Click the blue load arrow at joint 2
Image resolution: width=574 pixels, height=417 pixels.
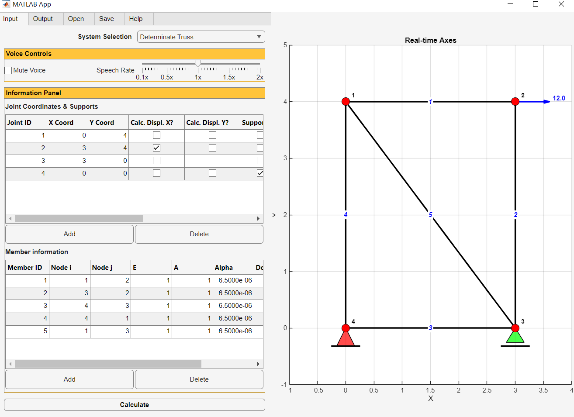pyautogui.click(x=535, y=102)
